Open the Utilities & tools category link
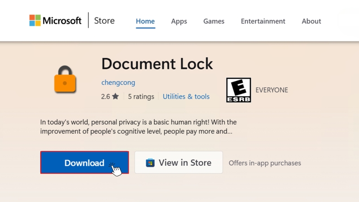 (x=186, y=97)
